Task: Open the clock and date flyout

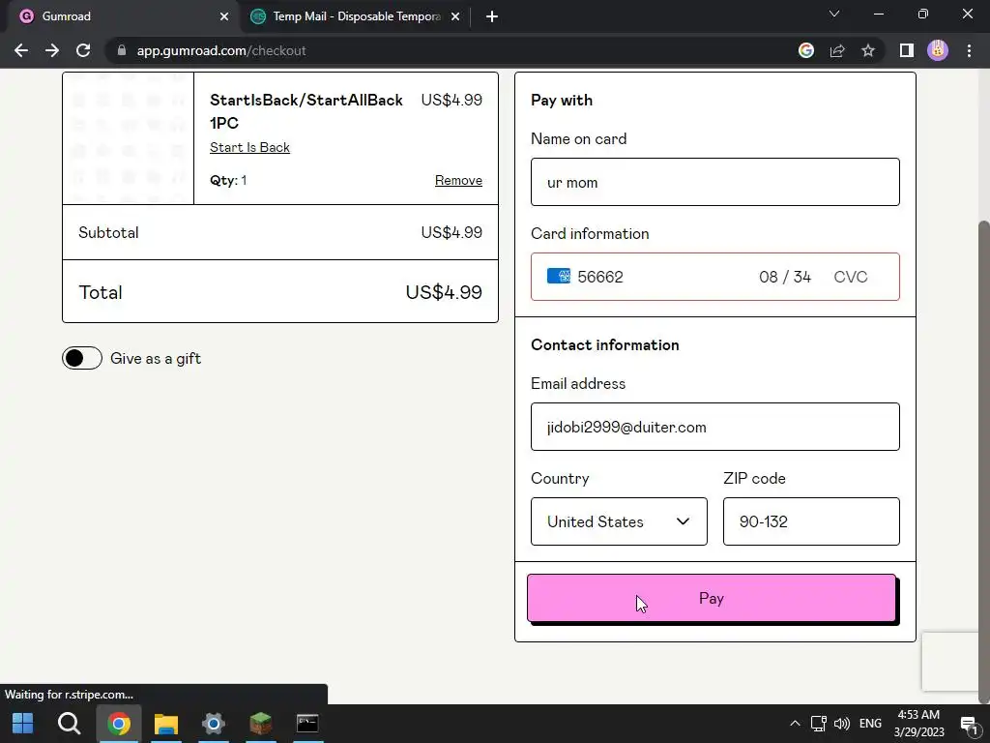Action: pos(918,724)
